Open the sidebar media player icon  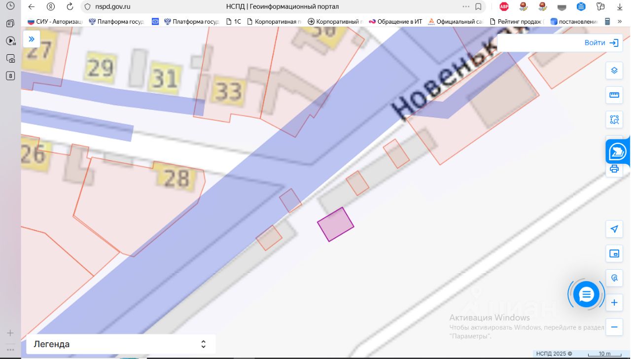pyautogui.click(x=10, y=41)
